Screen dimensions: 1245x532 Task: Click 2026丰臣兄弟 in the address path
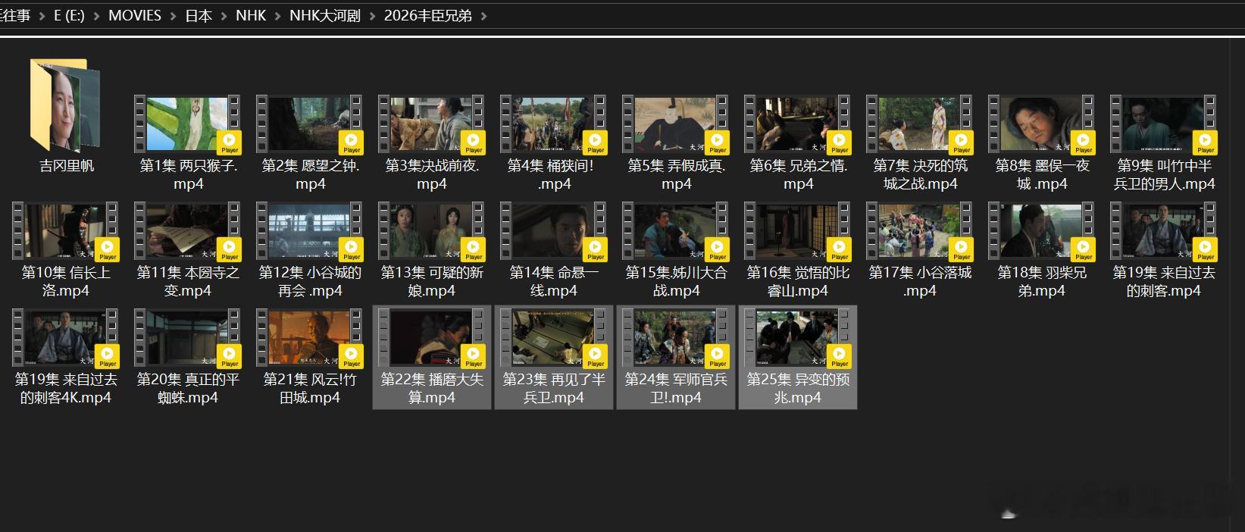[428, 15]
